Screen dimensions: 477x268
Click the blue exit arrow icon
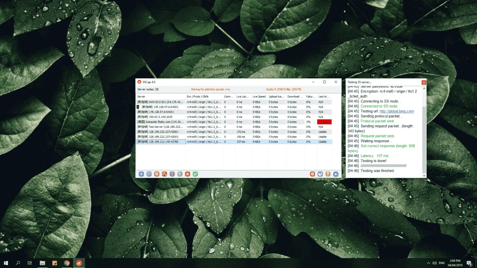tap(335, 174)
